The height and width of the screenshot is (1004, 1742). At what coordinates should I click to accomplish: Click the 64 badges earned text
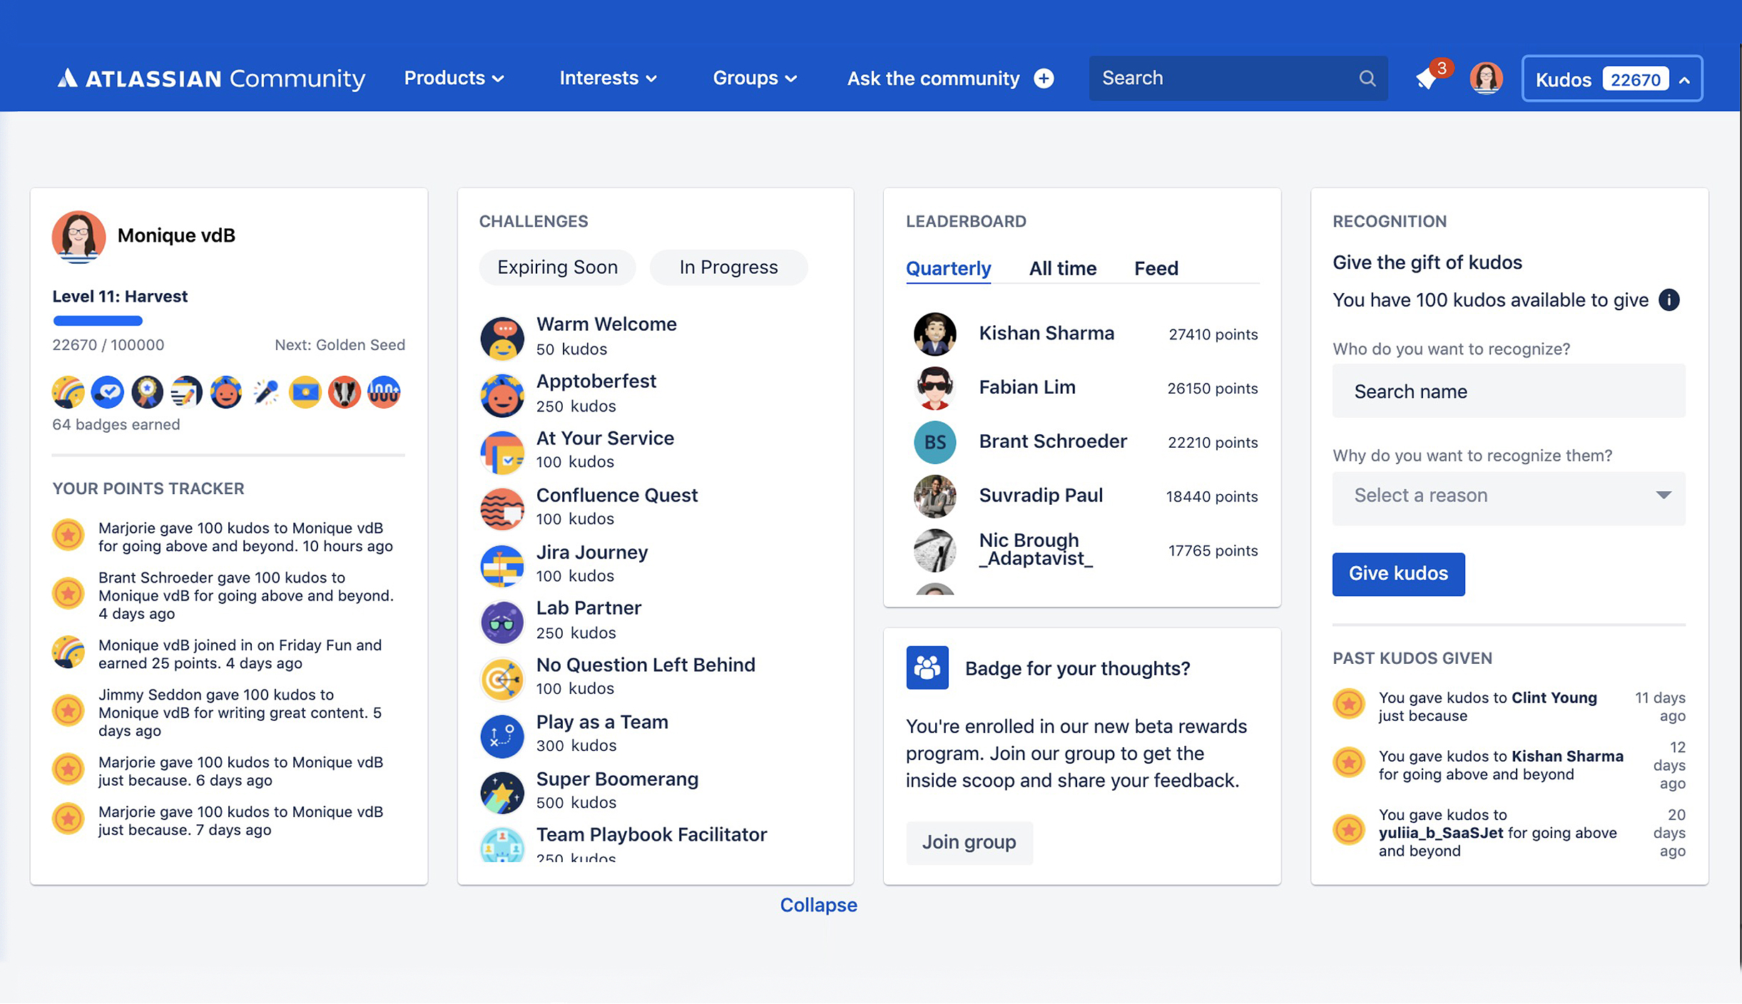116,424
